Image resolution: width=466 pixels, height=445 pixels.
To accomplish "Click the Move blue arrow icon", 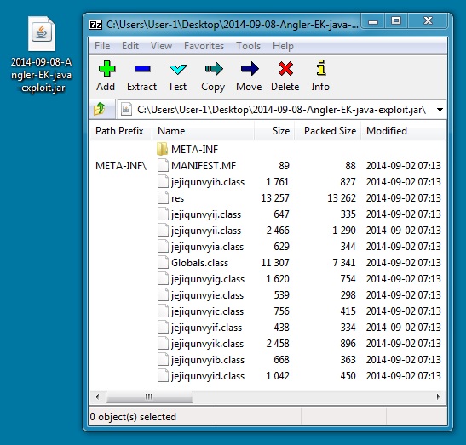I will 250,69.
